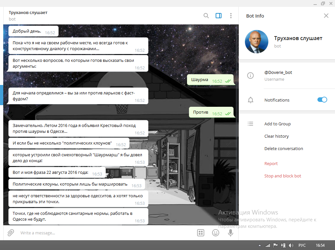Click the volume speaker icon in system tray
This screenshot has height=250, width=335.
(x=291, y=245)
